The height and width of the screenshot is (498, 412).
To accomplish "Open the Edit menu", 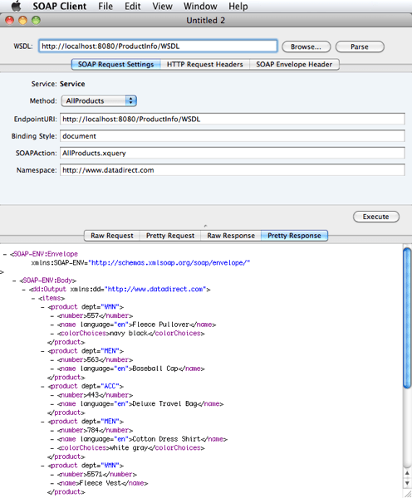I will pos(133,7).
